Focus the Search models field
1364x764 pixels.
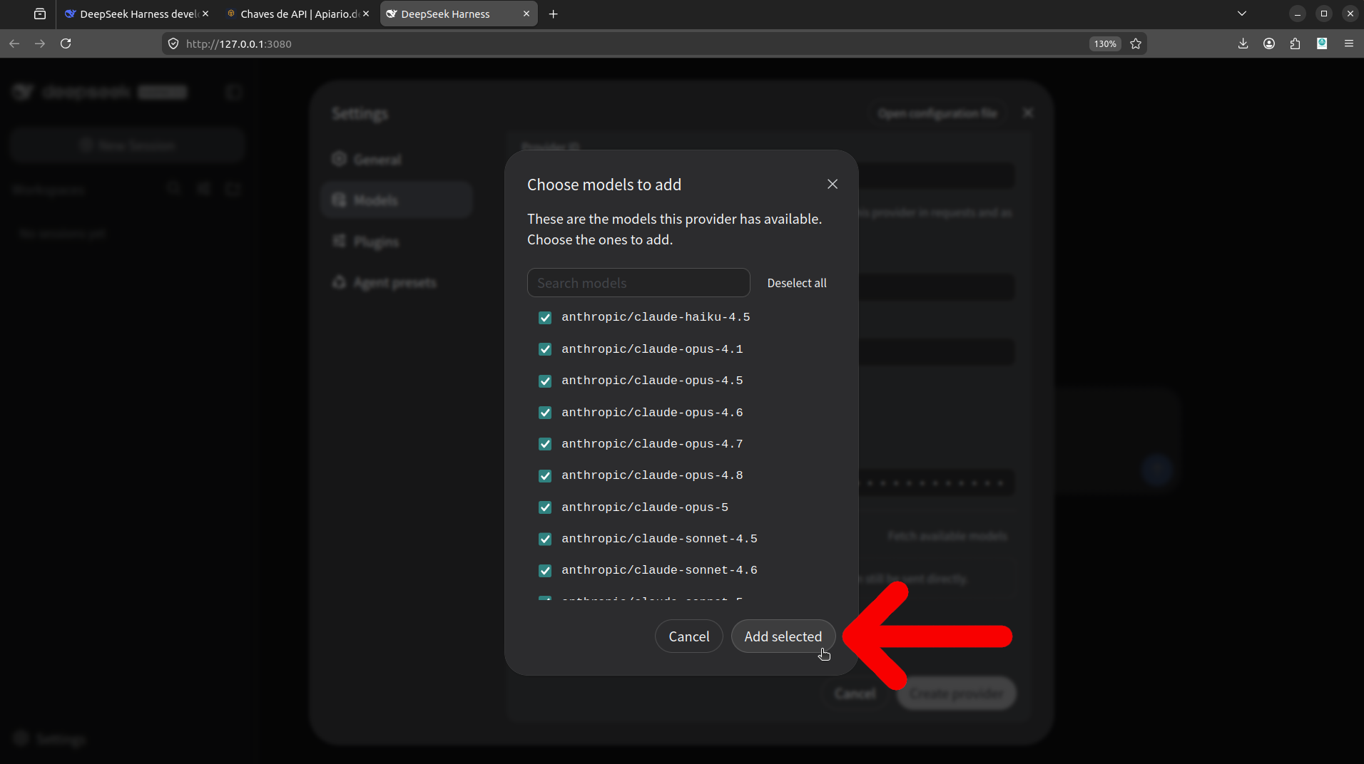click(638, 283)
